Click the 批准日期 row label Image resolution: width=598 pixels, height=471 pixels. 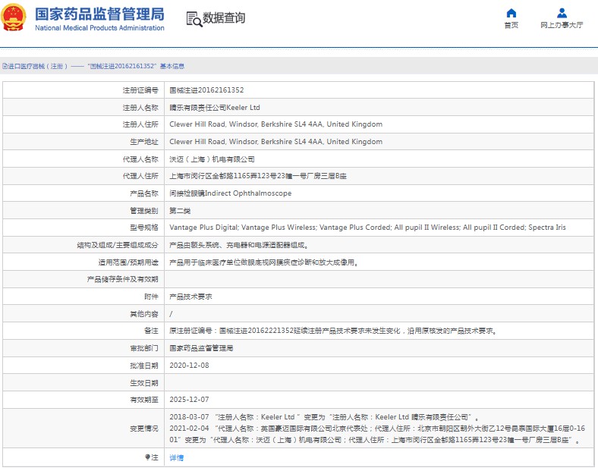click(x=143, y=366)
